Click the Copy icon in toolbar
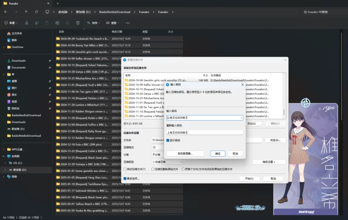Screen dimensions: 348x220 37,23
